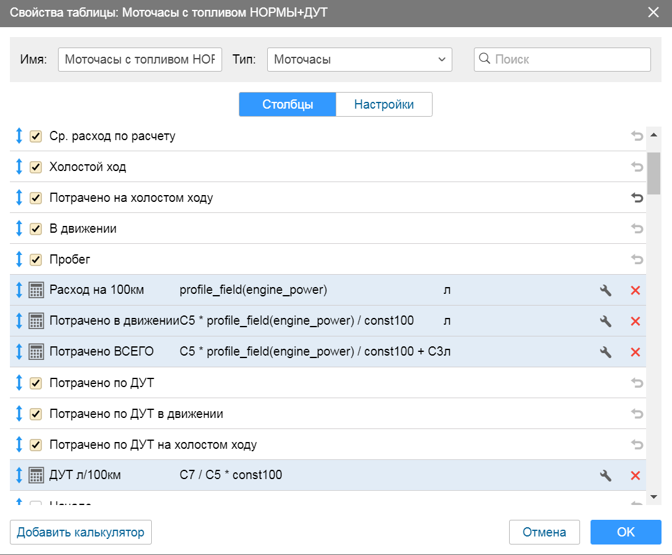This screenshot has height=555, width=672.
Task: Click calculator icon of Расход на 100км
Action: [x=36, y=290]
